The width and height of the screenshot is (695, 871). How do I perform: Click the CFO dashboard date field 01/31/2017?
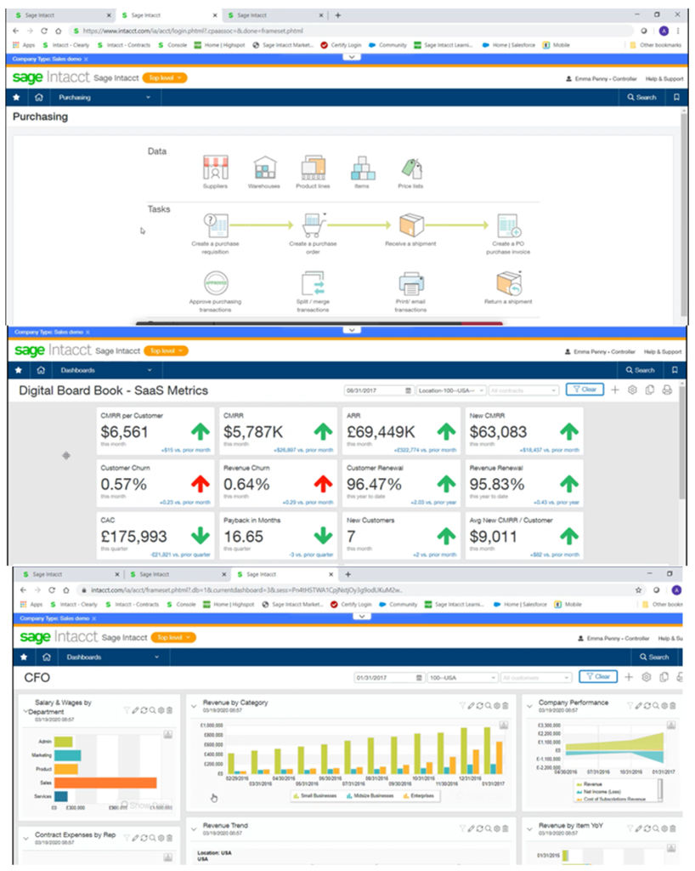coord(389,678)
